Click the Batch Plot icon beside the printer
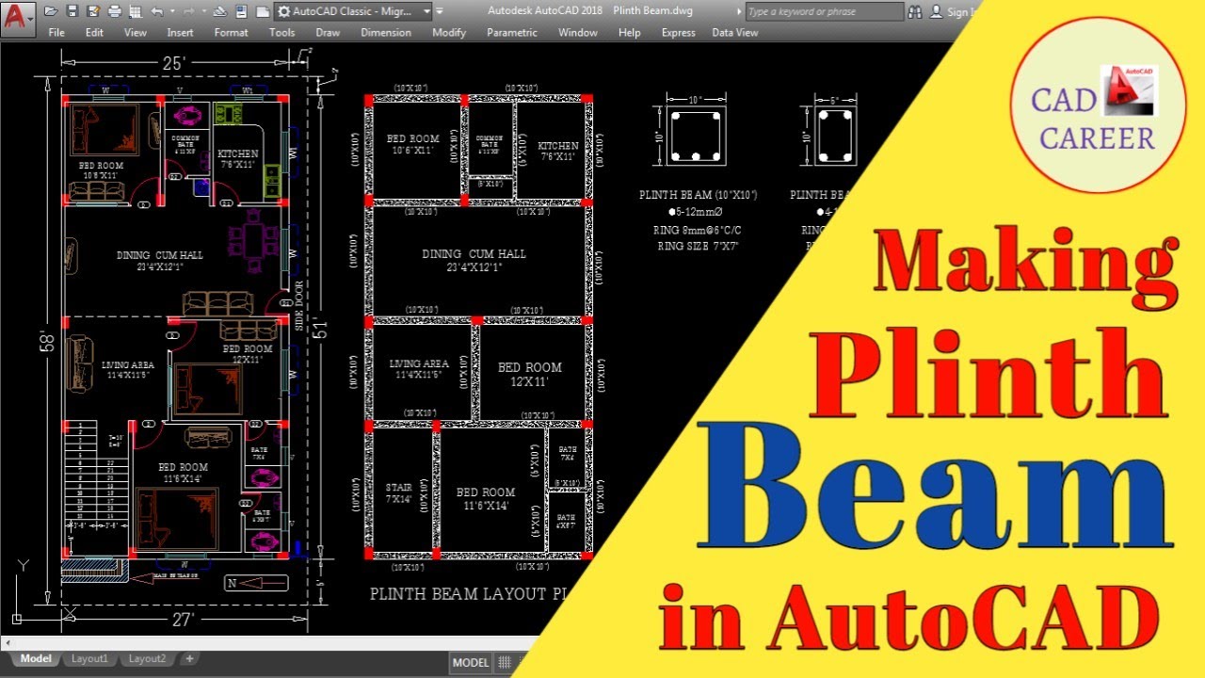 click(x=136, y=11)
